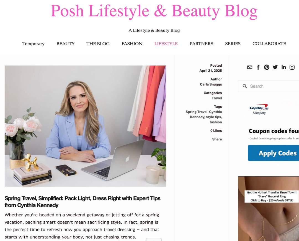Open the Spring Travel, Simplified article title
The image size is (299, 241).
83,202
